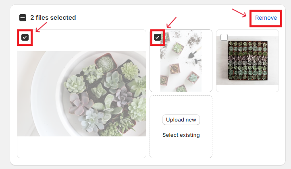The image size is (291, 169).
Task: Click the "2 files selected" label
Action: (x=53, y=18)
